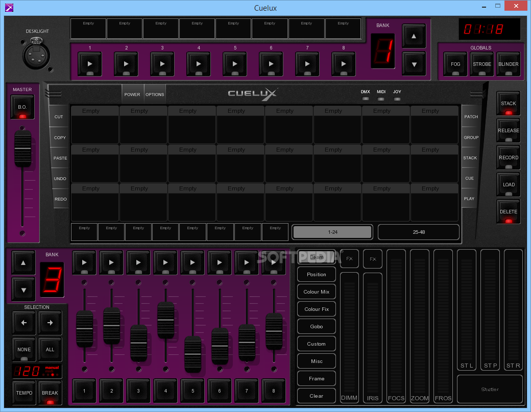Select the Custom attribute group
The height and width of the screenshot is (412, 531).
coord(316,344)
